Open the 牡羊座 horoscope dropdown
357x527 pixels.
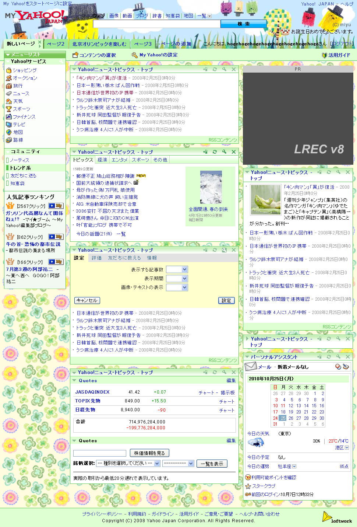tap(294, 466)
